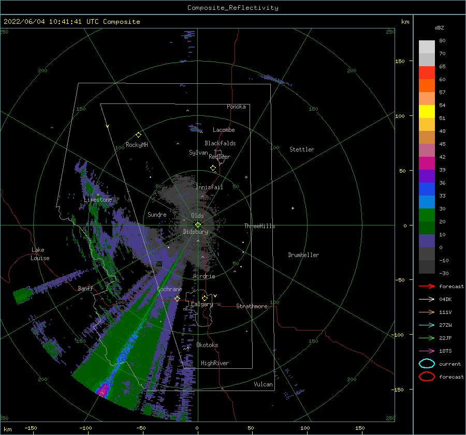Click the yellow '-50' tick on right axis
Viewport: 466px width, 435px height.
[399, 280]
